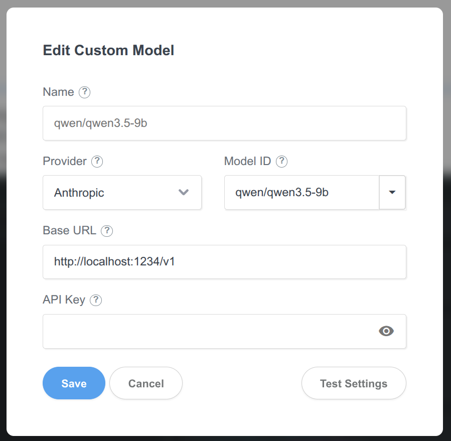Click the API Key help icon
This screenshot has width=451, height=441.
click(x=96, y=300)
